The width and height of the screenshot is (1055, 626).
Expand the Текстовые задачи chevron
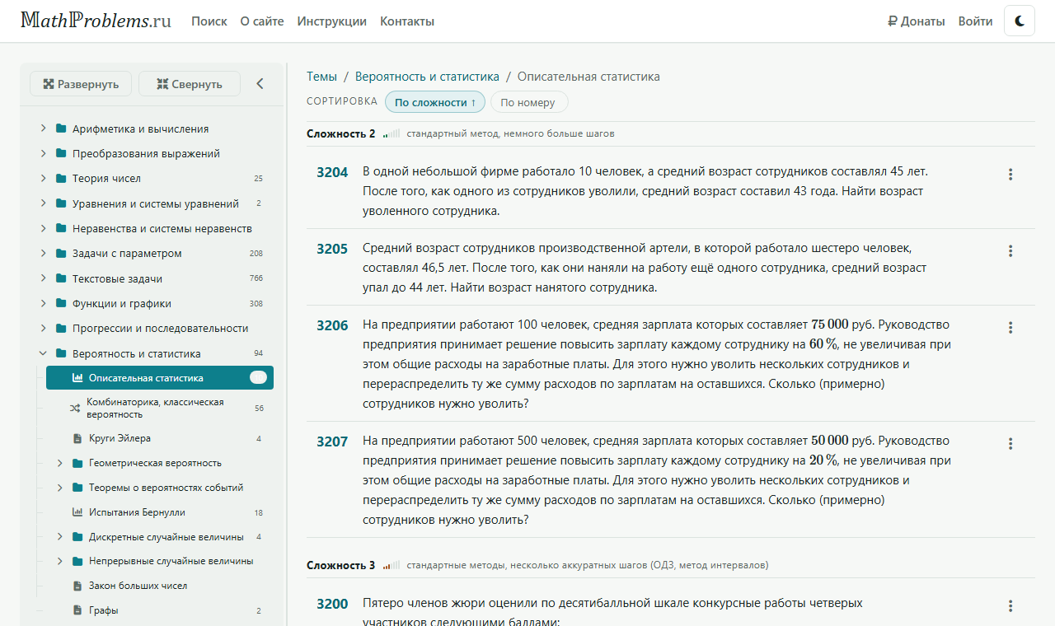[x=43, y=278]
